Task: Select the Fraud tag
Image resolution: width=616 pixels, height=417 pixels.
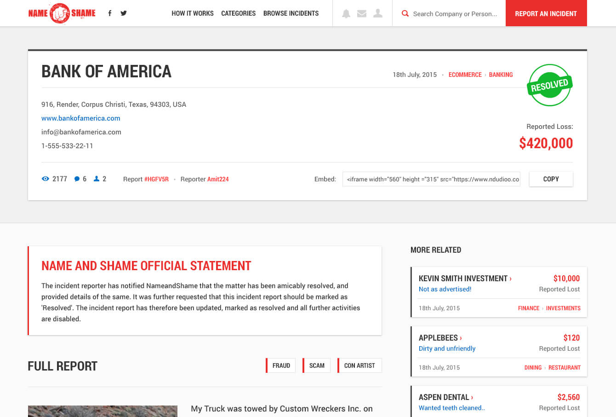Action: (281, 365)
